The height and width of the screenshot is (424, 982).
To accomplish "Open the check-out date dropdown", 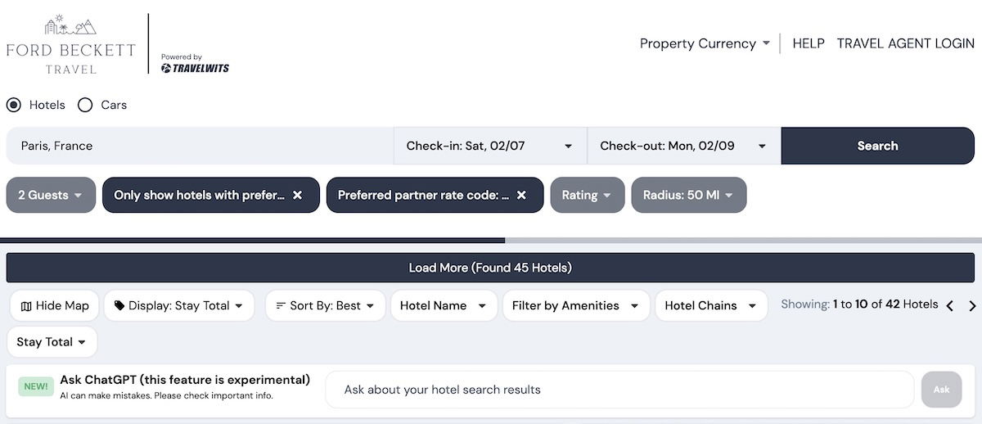I will 683,146.
